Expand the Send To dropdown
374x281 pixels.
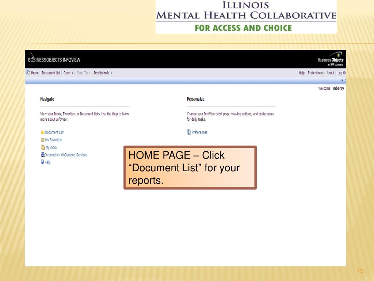click(x=84, y=73)
